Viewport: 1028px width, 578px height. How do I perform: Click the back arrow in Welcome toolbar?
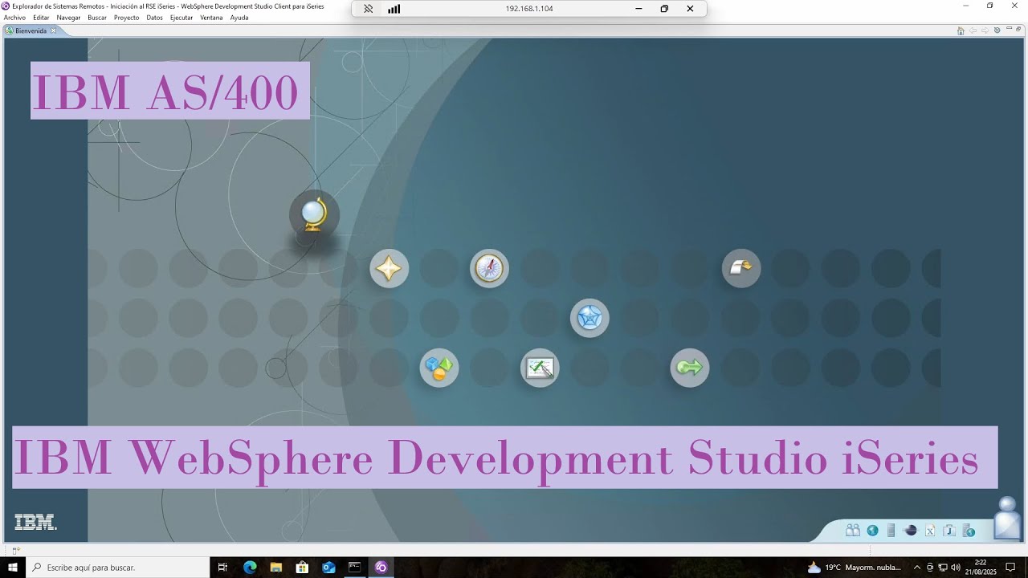pyautogui.click(x=973, y=31)
